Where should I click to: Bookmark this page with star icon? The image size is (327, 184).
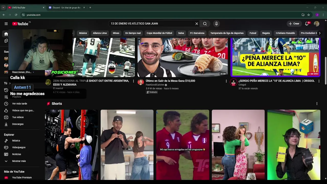click(309, 15)
